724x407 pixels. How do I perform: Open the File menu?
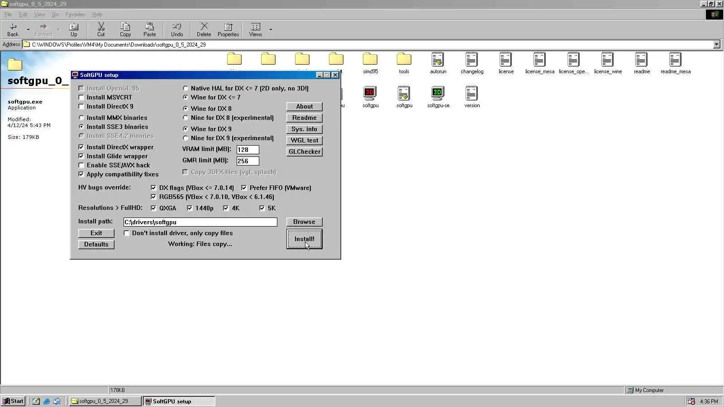tap(8, 14)
